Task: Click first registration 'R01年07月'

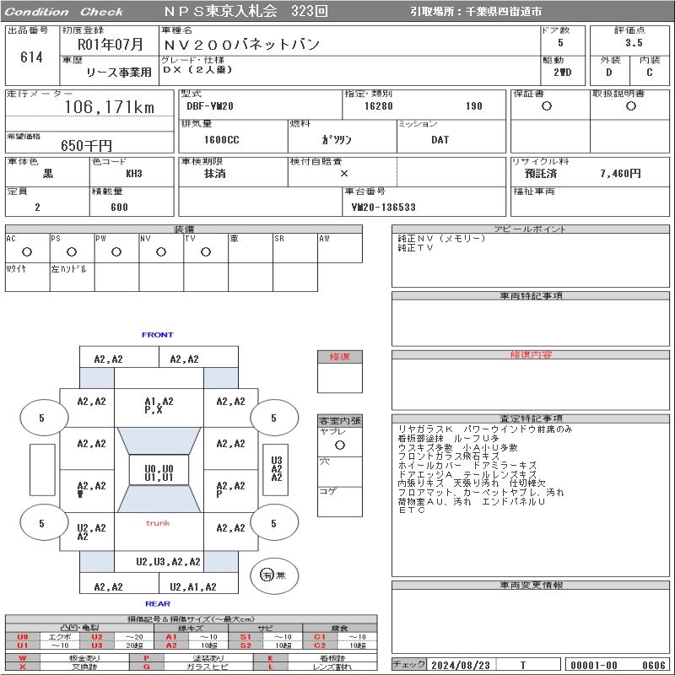Action: pos(110,45)
